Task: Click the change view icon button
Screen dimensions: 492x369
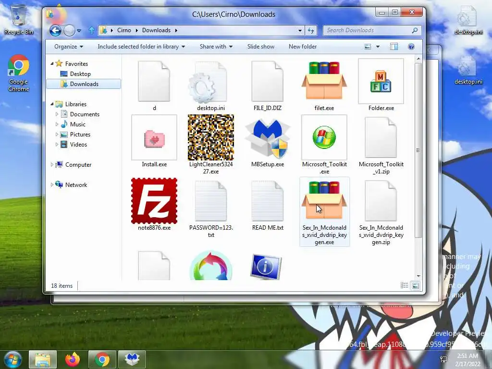Action: coord(368,47)
